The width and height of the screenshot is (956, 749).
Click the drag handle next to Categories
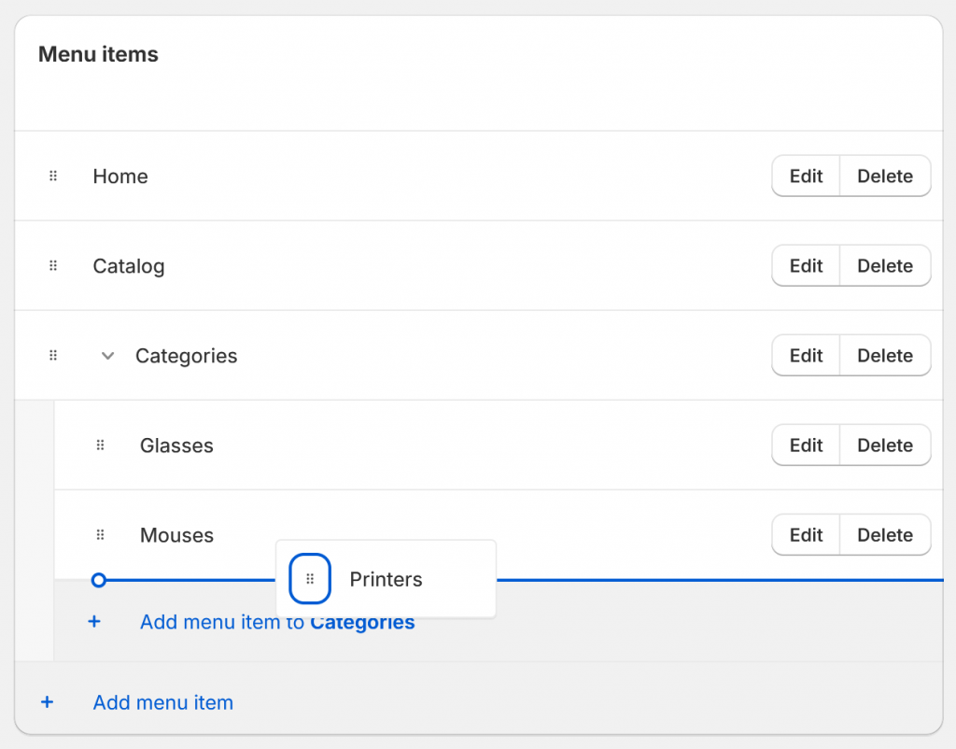point(52,355)
